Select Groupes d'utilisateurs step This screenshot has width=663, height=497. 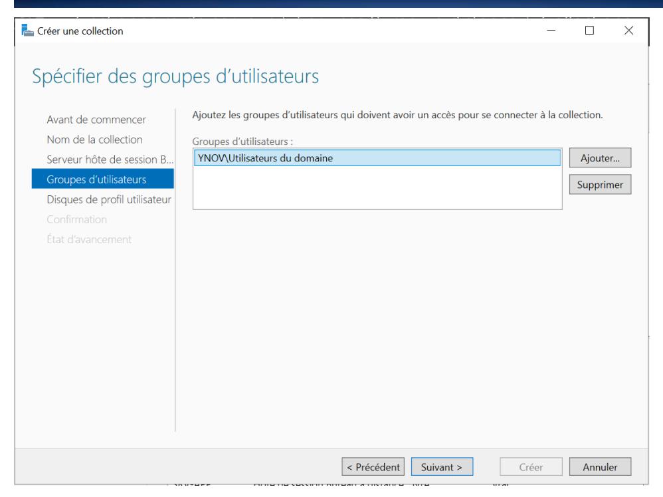[x=103, y=179]
